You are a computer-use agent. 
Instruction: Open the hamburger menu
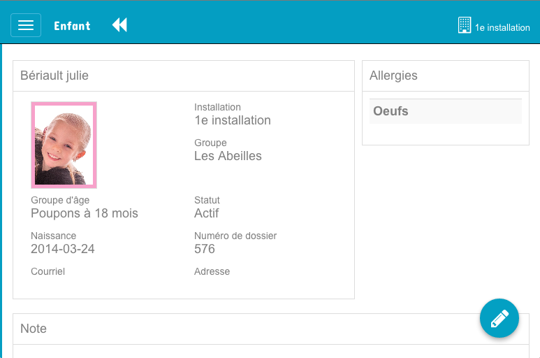(26, 25)
